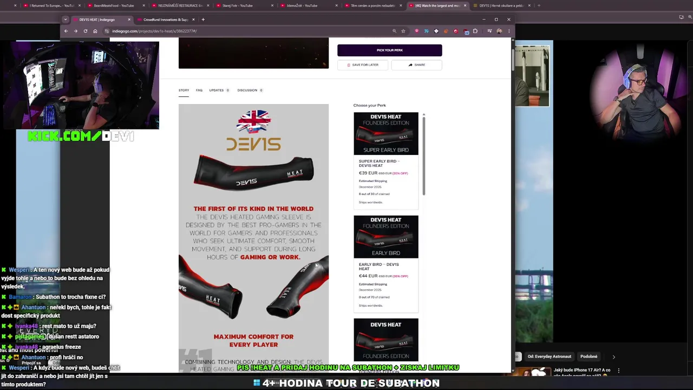The height and width of the screenshot is (390, 693).
Task: Open the FOUNDERS EDITION perk image at bottom
Action: 386,340
